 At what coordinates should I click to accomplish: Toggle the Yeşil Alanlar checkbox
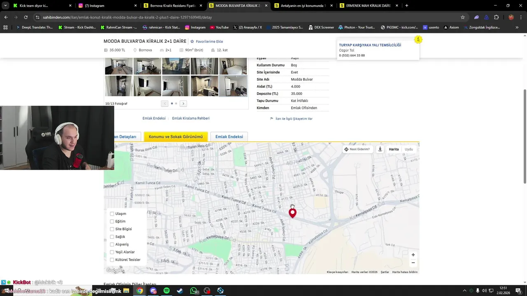112,252
